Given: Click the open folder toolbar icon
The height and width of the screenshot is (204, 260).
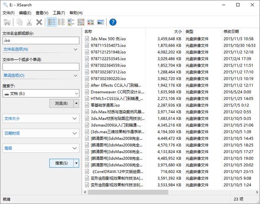Looking at the screenshot, I should [x=7, y=22].
